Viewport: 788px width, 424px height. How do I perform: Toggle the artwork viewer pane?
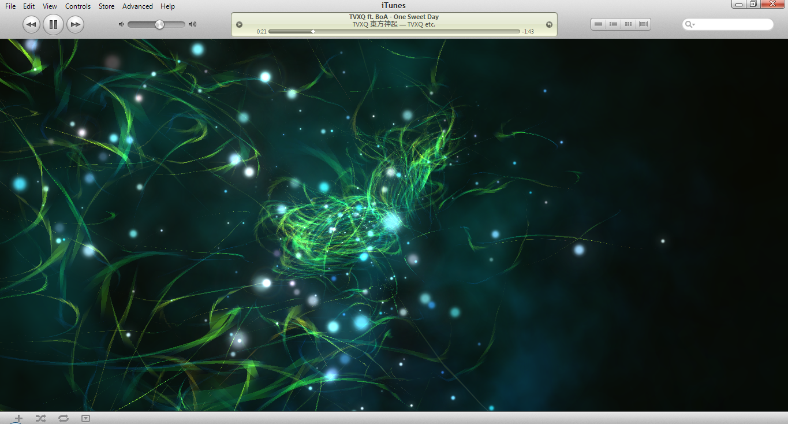tap(85, 418)
